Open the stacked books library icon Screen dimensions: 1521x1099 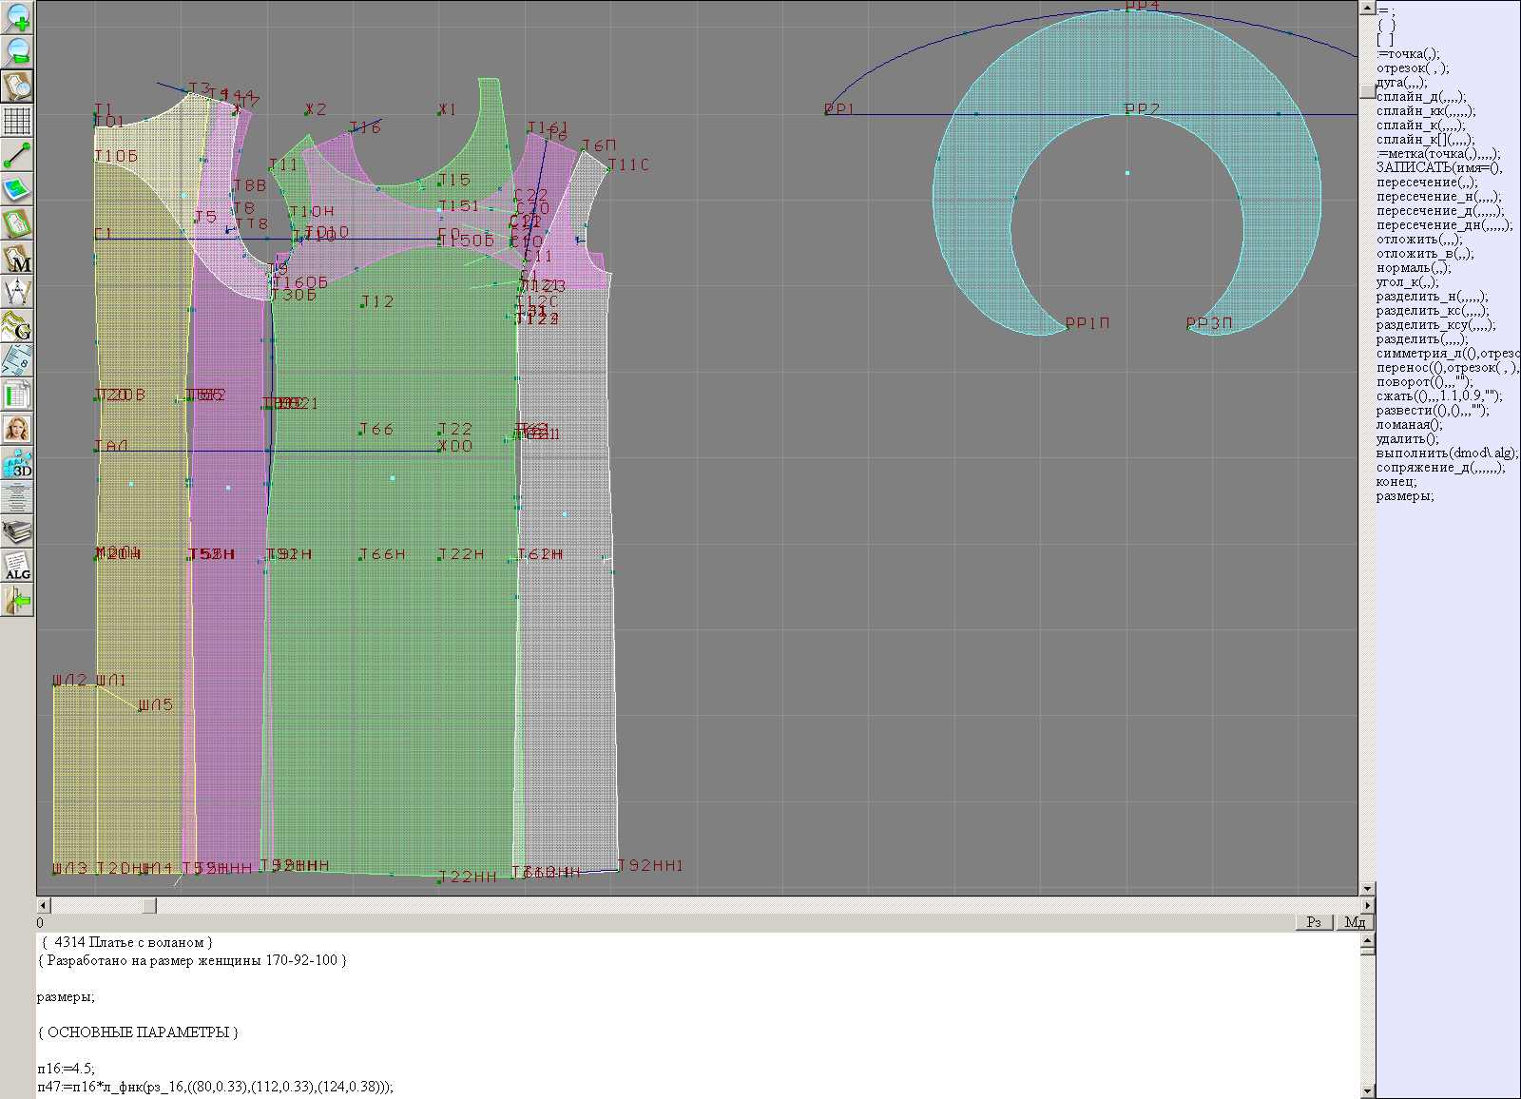[17, 531]
